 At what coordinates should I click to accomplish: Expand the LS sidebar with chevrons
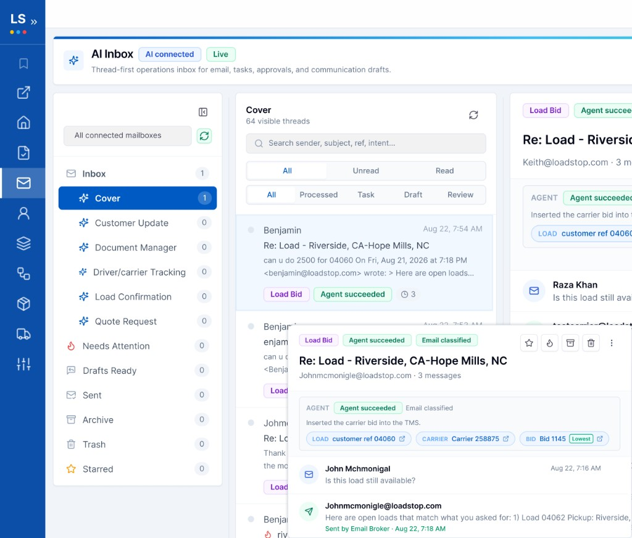point(34,22)
